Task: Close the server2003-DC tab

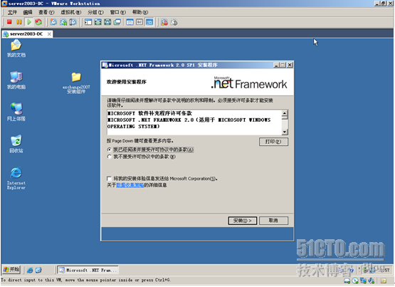Action: [x=49, y=34]
